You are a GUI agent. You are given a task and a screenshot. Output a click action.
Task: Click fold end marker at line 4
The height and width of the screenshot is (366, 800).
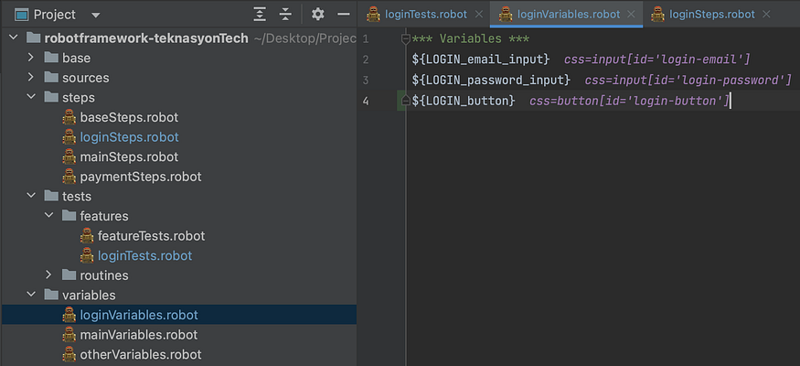pos(406,101)
